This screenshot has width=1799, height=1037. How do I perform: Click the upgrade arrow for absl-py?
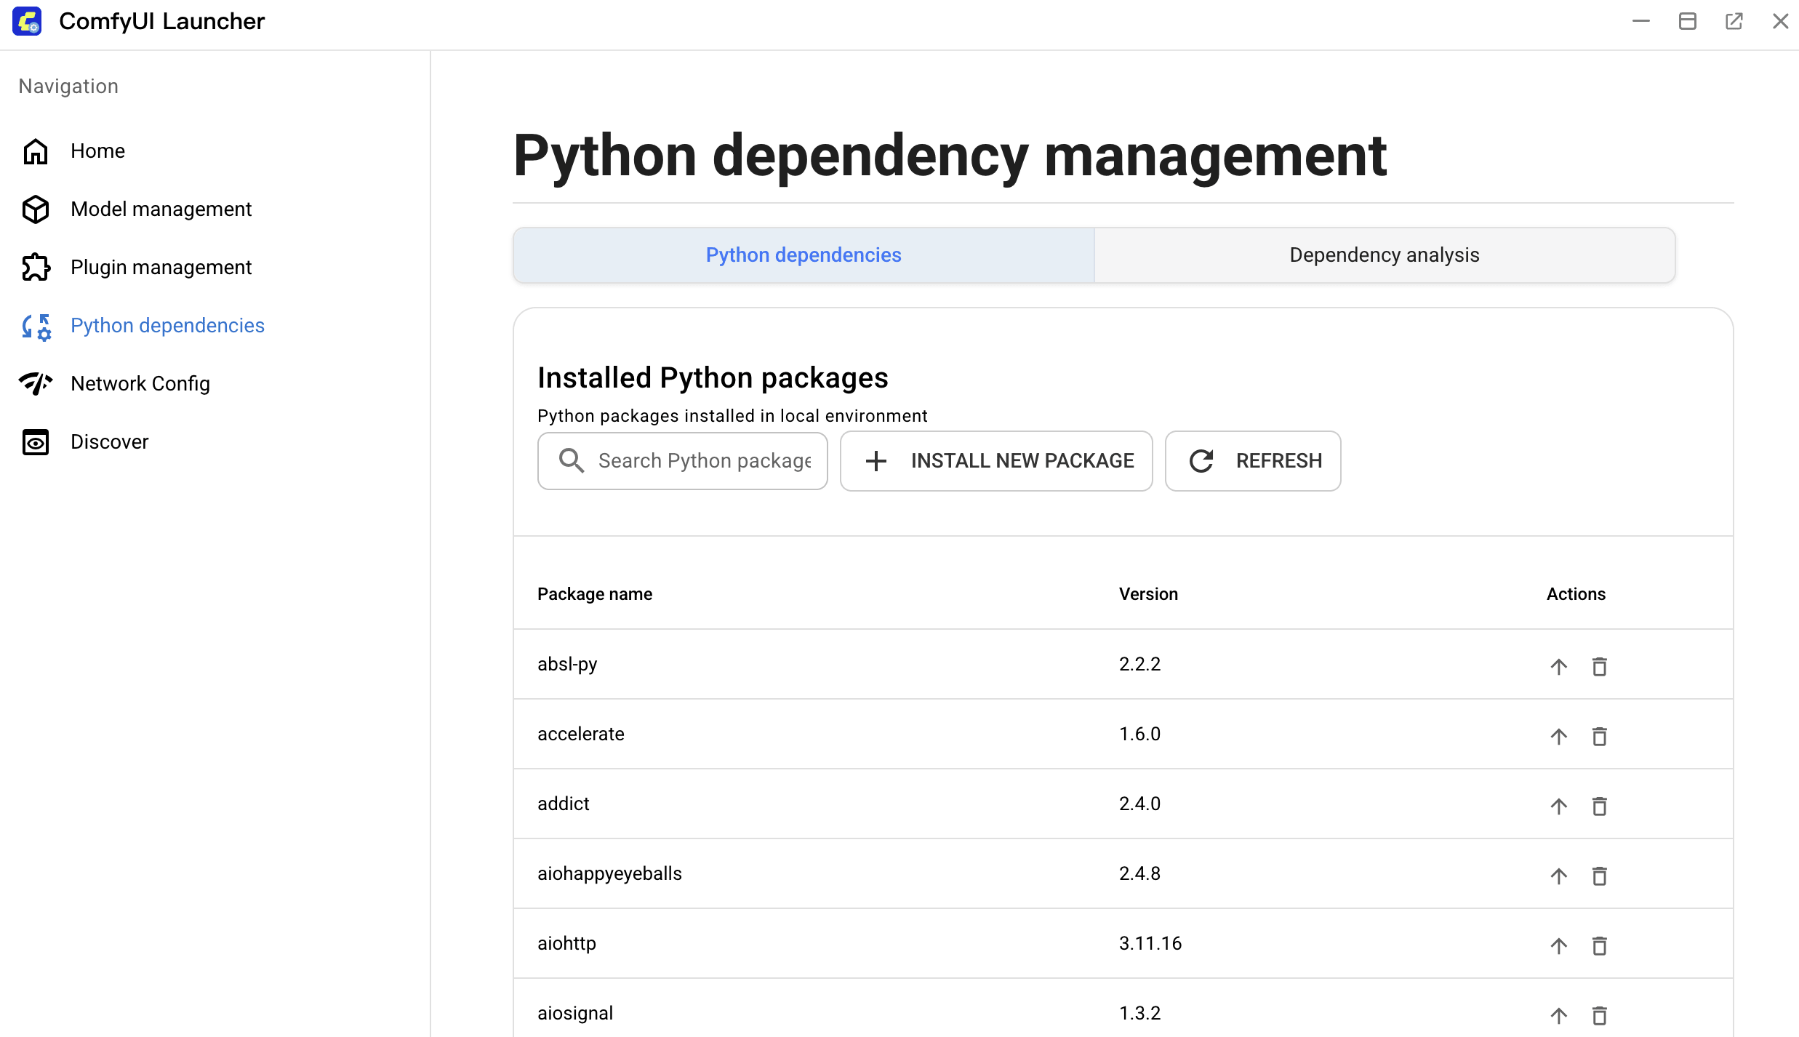(x=1558, y=666)
